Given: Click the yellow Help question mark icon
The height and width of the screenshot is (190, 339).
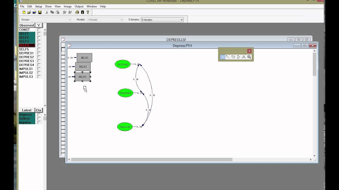Looking at the screenshot, I should point(88,12).
